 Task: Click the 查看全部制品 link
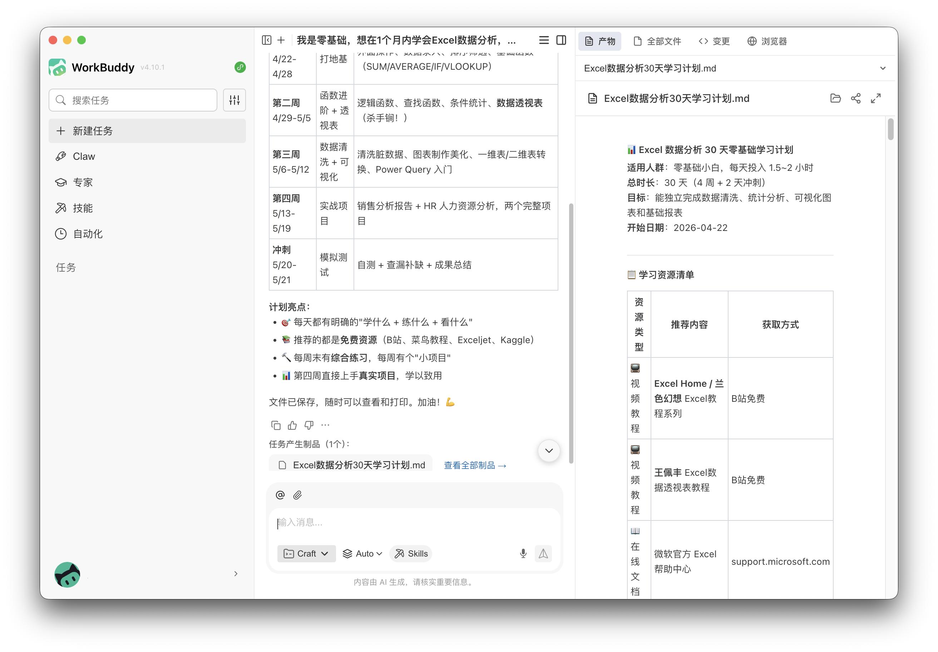(475, 465)
